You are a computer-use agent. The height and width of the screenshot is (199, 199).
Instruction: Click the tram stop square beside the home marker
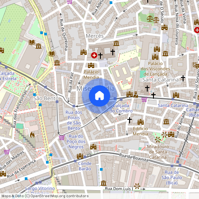(x=115, y=99)
